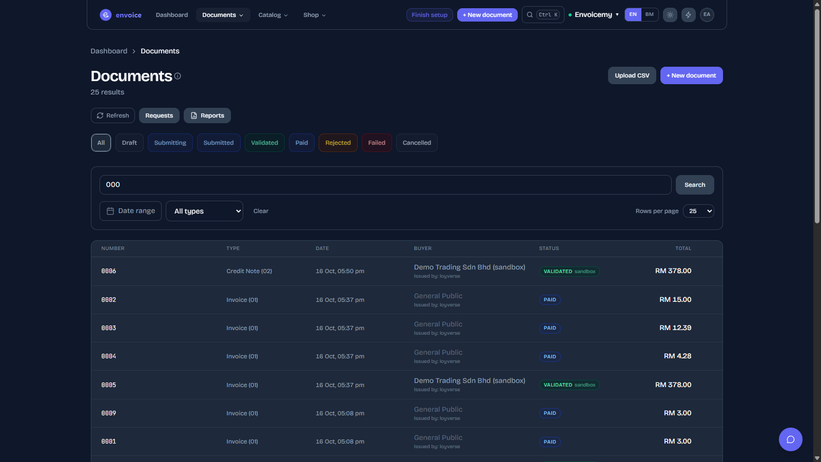Filter by Validated status
This screenshot has height=462, width=821.
(265, 143)
